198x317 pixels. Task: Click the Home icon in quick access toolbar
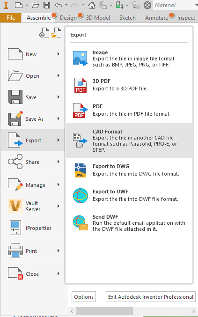click(x=92, y=5)
